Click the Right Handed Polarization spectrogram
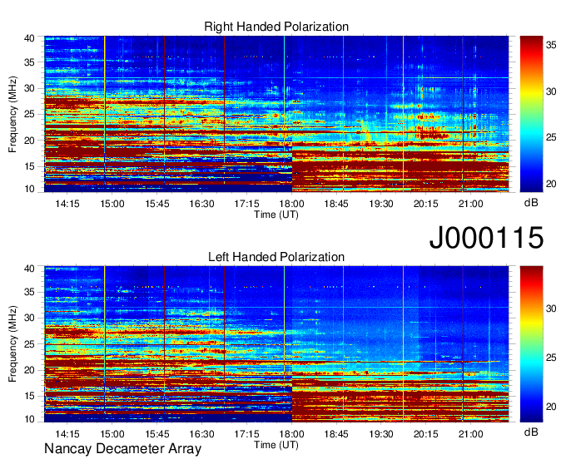Screen dimensions: 566x459 coord(276,114)
